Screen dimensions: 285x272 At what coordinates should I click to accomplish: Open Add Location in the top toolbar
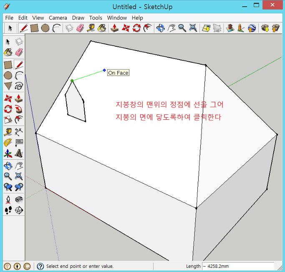pyautogui.click(x=206, y=28)
